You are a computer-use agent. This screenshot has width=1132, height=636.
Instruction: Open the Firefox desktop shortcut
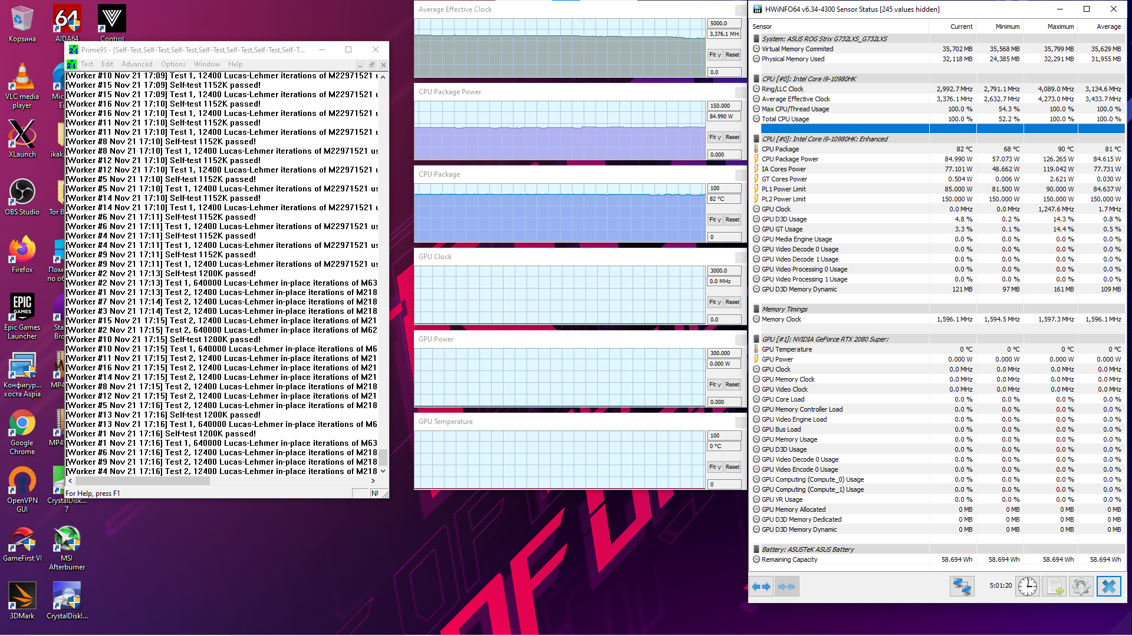click(22, 254)
